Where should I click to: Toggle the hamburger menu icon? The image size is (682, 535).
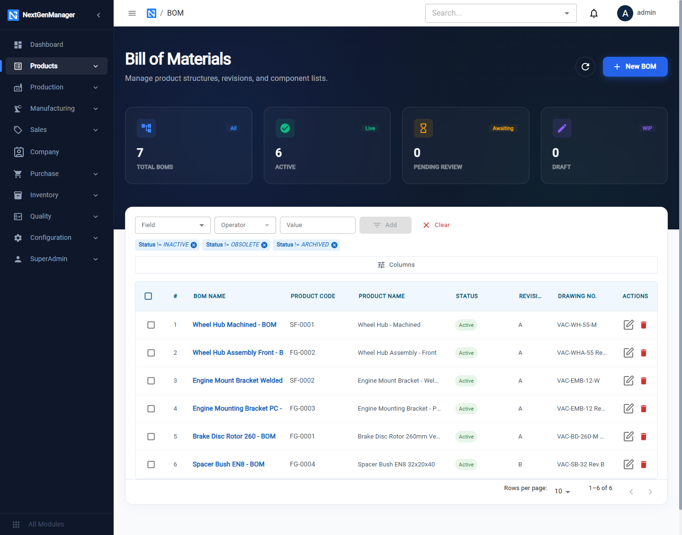(x=132, y=13)
